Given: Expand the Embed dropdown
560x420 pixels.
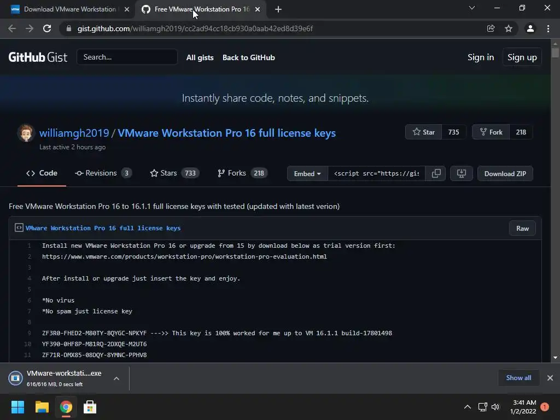Looking at the screenshot, I should coord(307,173).
